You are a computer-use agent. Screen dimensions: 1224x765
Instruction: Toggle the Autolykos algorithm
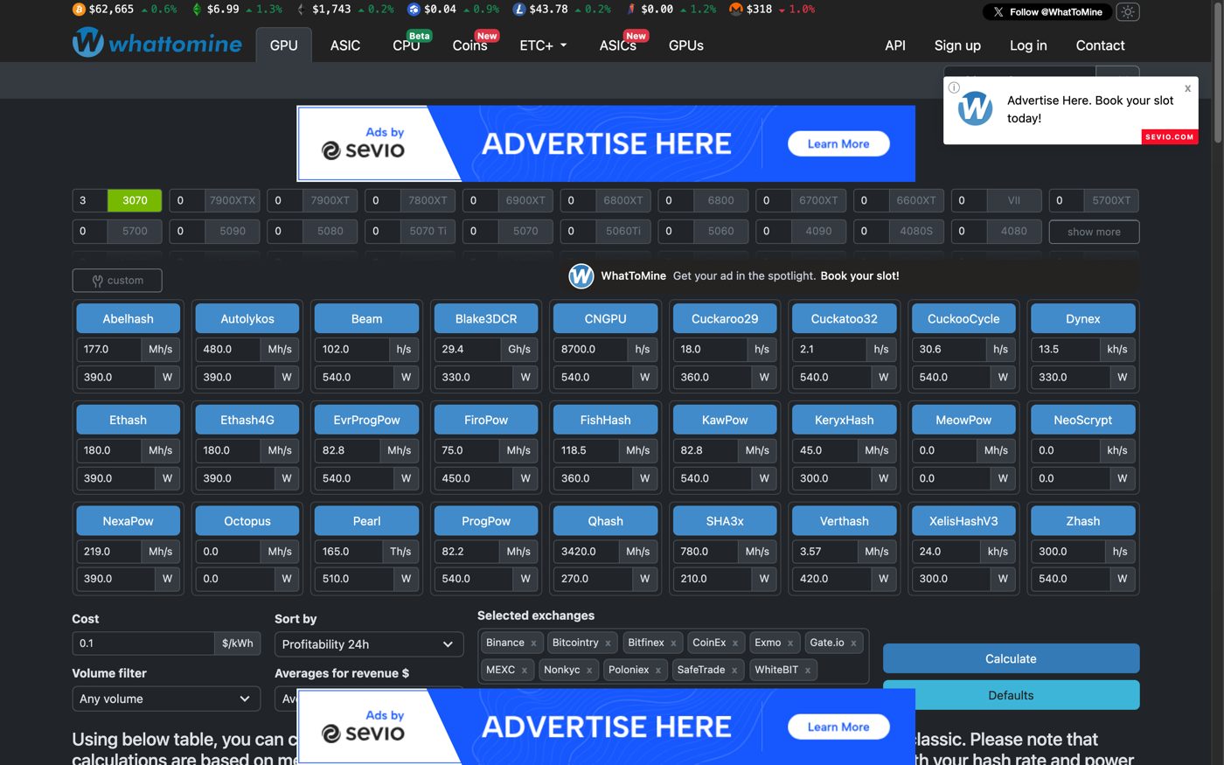(247, 318)
